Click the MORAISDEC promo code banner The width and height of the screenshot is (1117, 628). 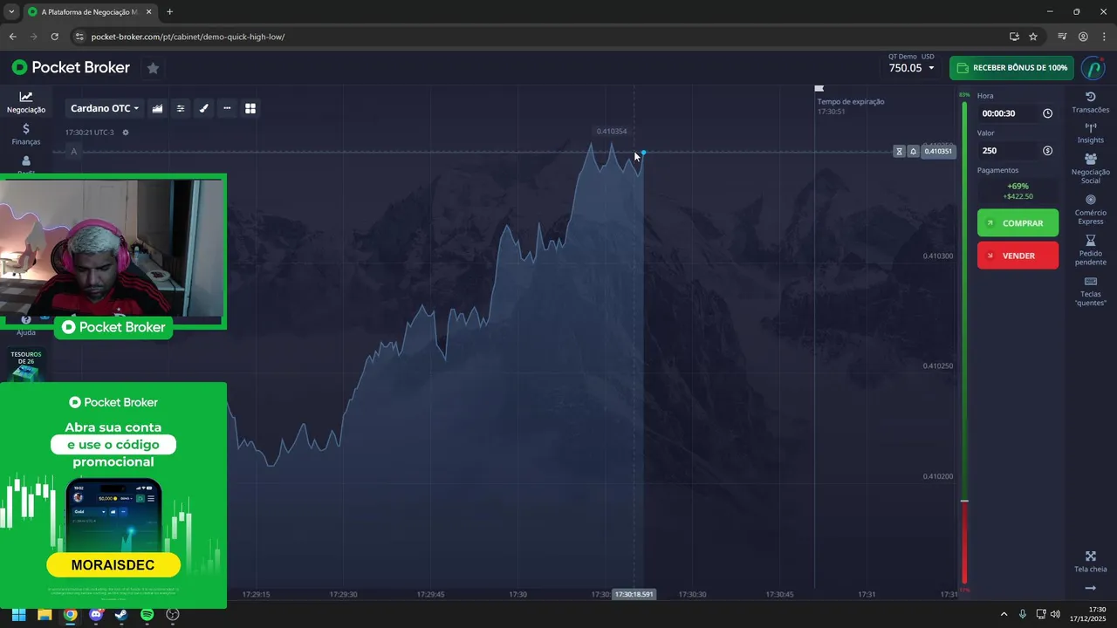coord(113,565)
